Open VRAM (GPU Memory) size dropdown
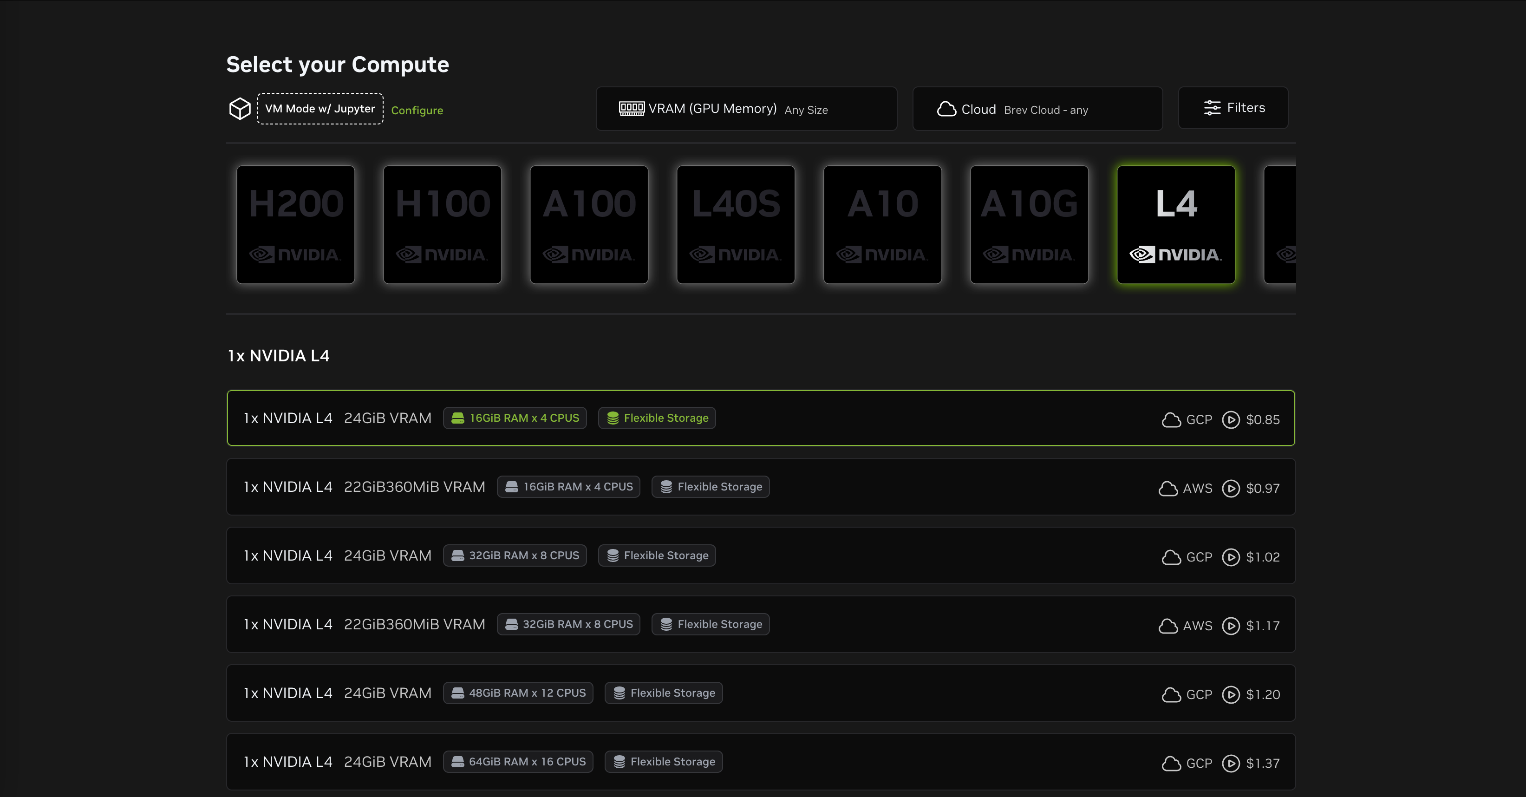Screen dimensions: 1526x797 pos(746,109)
